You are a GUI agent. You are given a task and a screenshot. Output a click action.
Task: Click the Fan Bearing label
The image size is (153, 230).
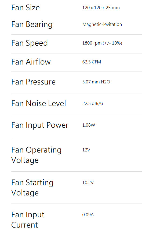[32, 25]
